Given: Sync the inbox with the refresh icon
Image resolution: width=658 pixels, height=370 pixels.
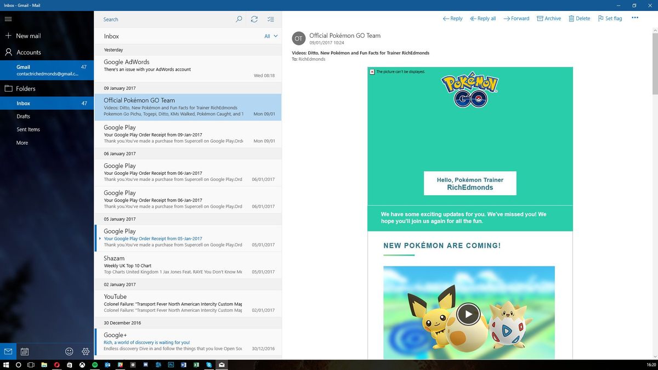Looking at the screenshot, I should [x=254, y=19].
